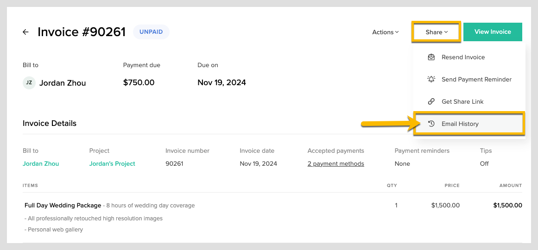Click the Jordan Zhou name under Bill to header
This screenshot has height=250, width=538.
pos(63,83)
